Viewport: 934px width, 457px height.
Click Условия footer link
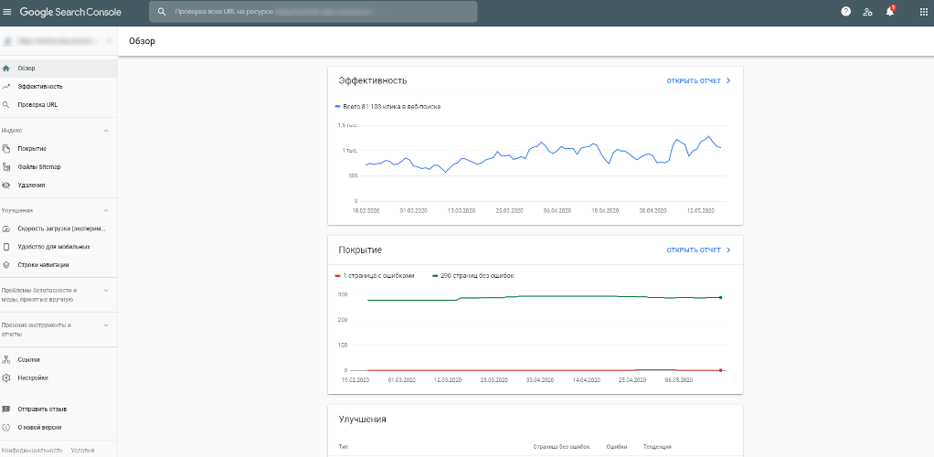pos(82,451)
